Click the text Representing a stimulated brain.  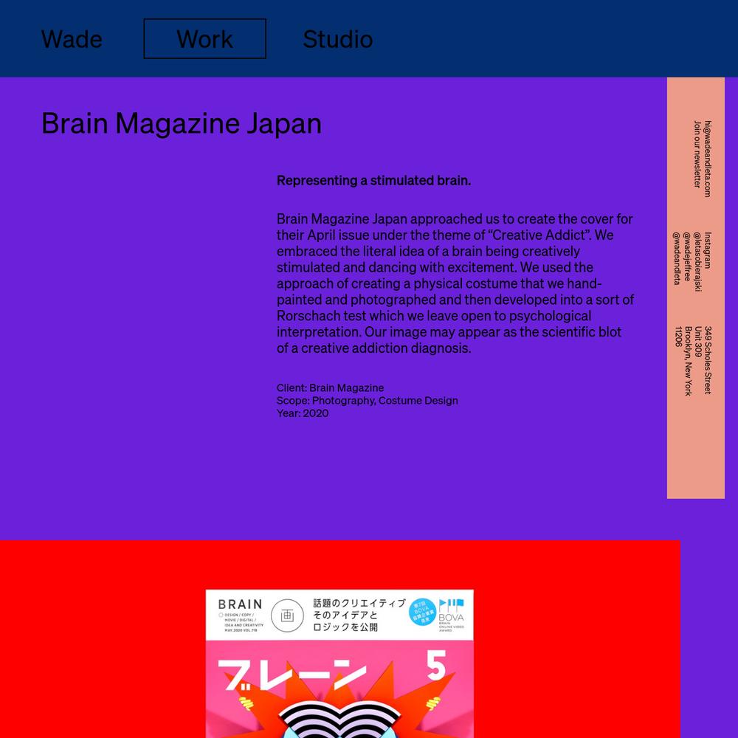tap(373, 180)
